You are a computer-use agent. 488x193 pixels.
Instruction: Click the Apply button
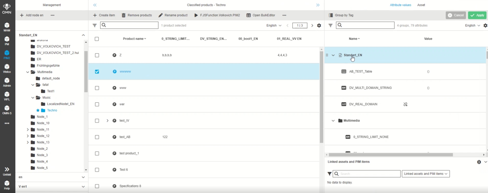pyautogui.click(x=477, y=15)
